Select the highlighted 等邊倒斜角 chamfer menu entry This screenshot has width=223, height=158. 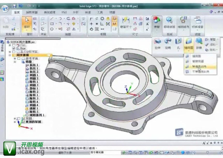[x=200, y=66]
